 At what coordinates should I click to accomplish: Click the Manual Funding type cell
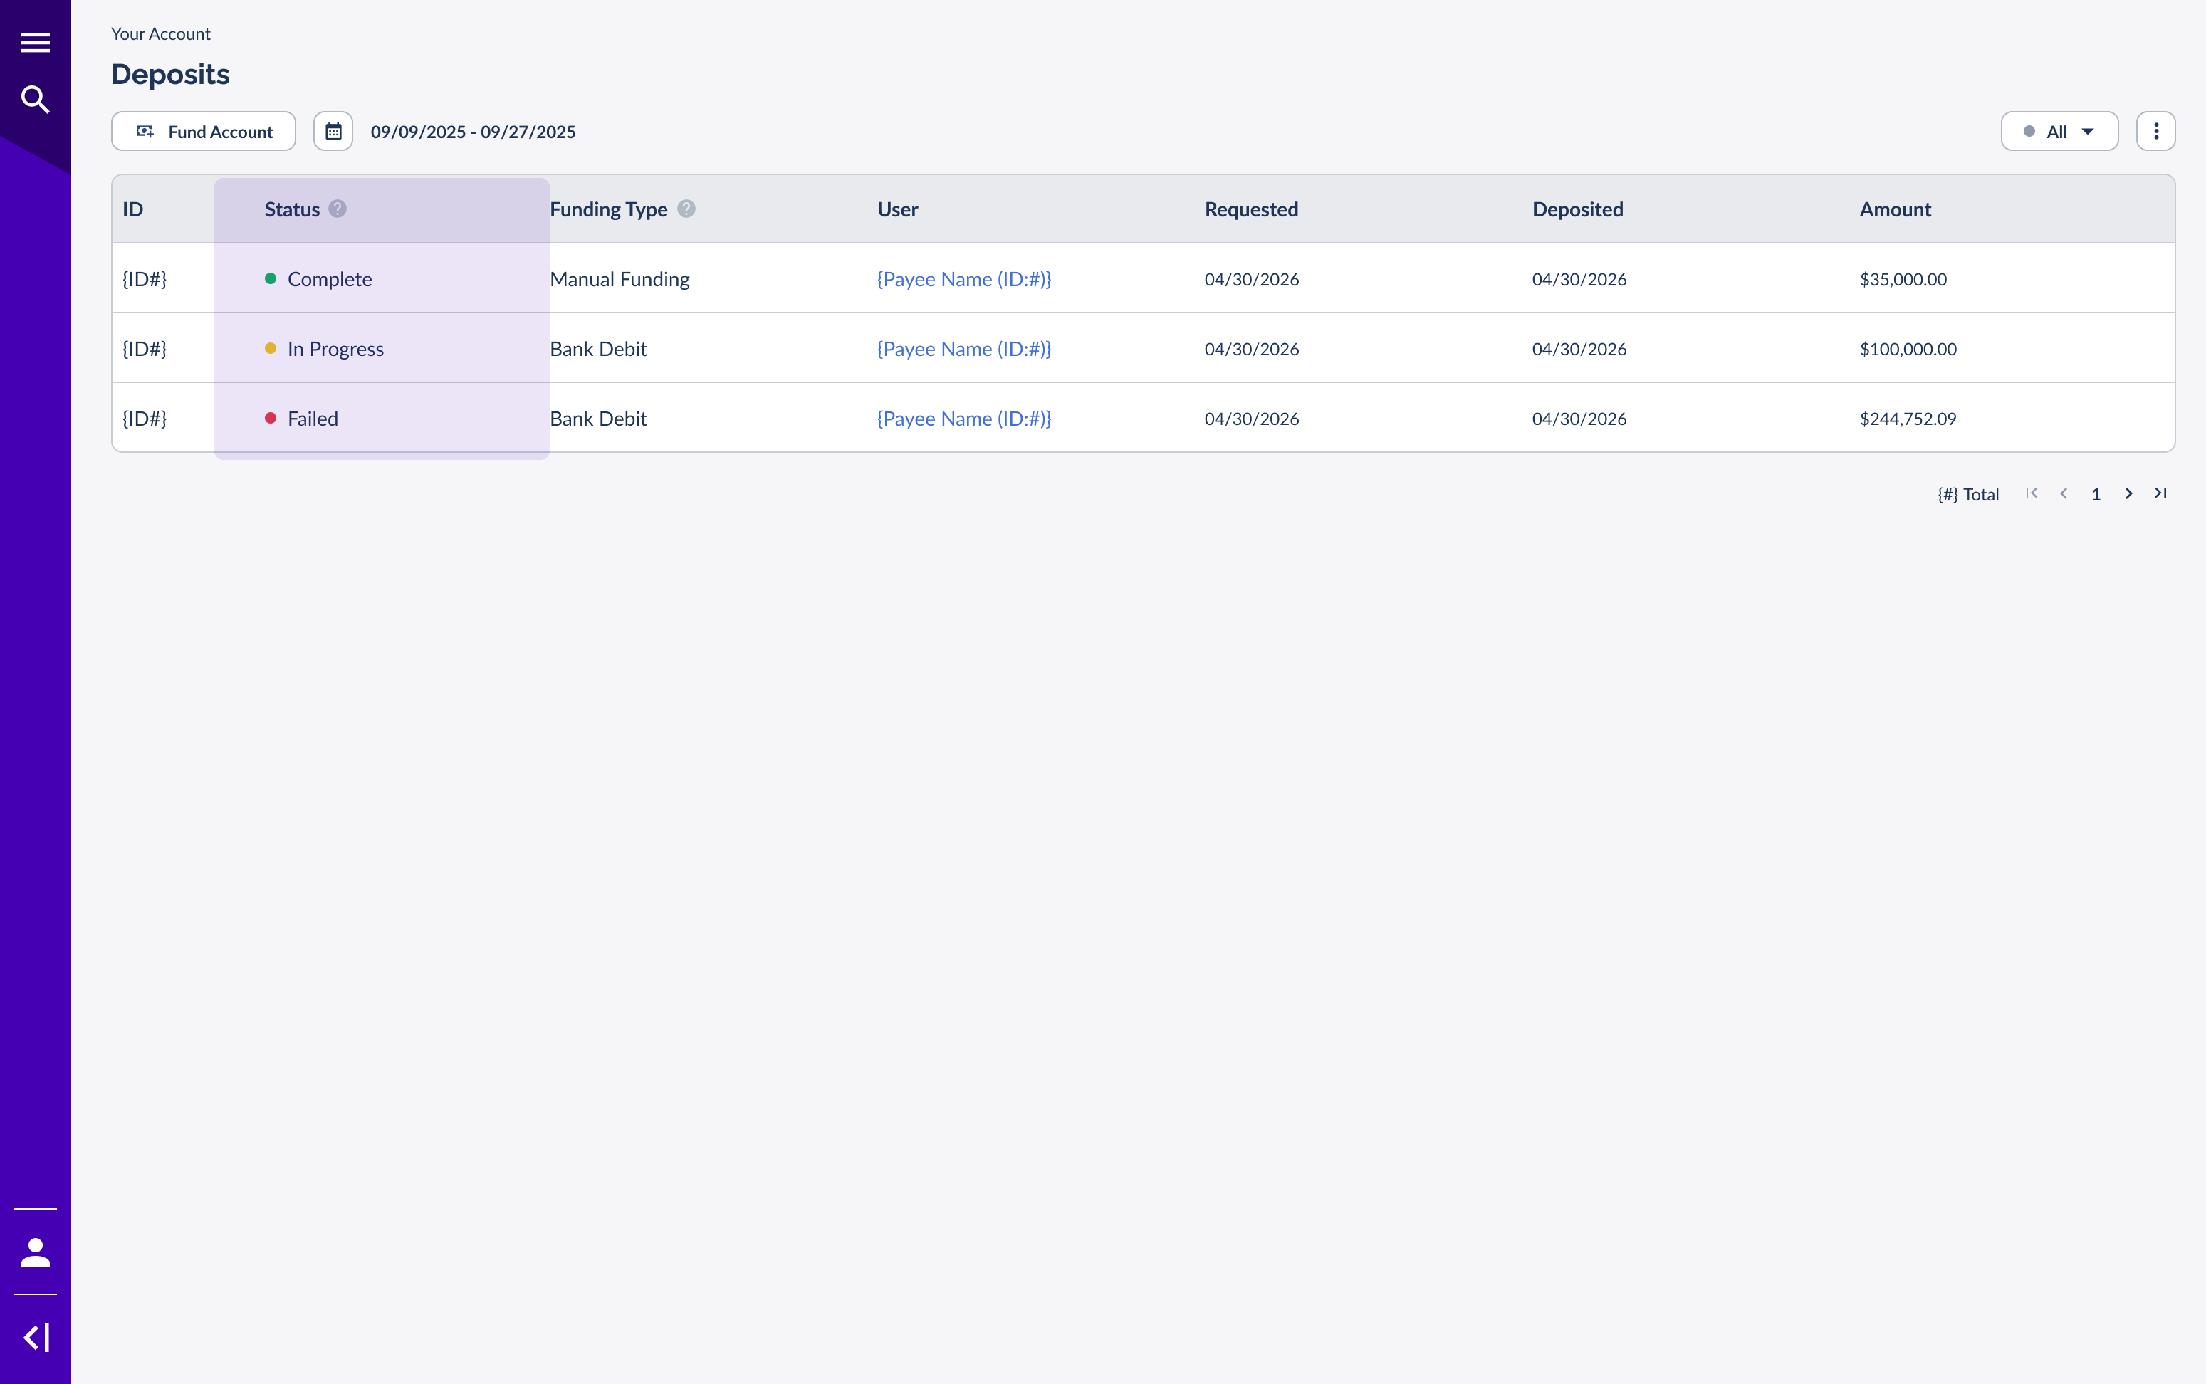coord(620,279)
